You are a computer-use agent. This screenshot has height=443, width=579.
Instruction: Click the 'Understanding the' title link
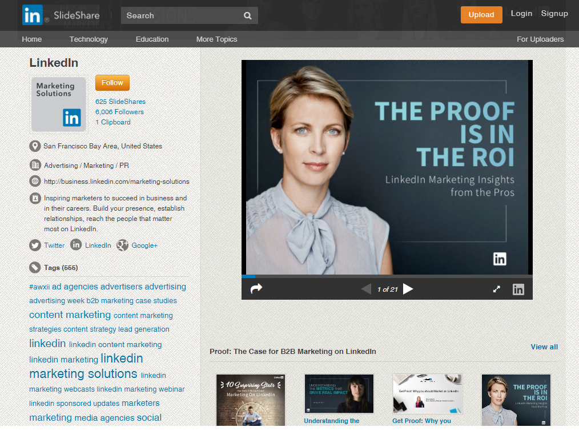(332, 421)
